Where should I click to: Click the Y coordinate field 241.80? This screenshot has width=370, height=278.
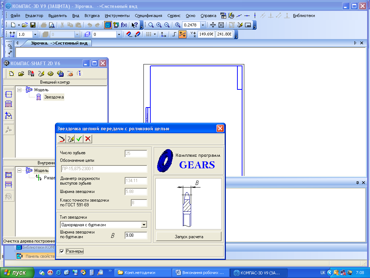point(224,34)
